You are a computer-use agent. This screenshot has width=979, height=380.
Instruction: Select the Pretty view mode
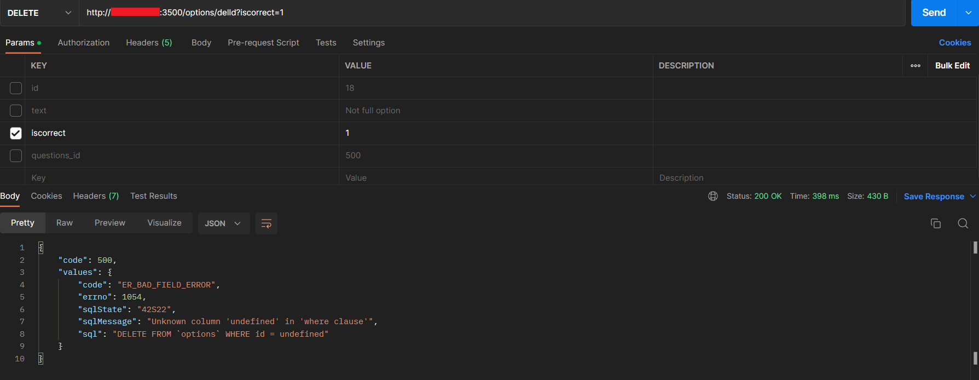click(22, 223)
